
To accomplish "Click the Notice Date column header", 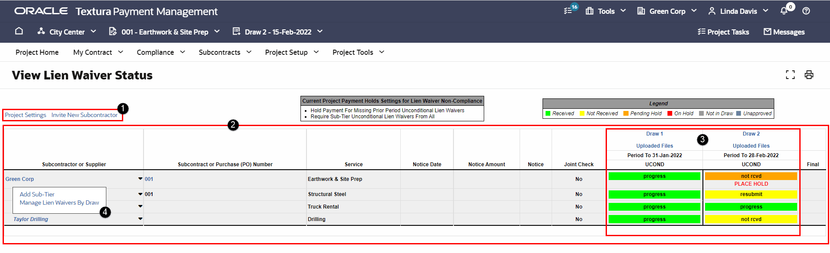I will tap(427, 164).
